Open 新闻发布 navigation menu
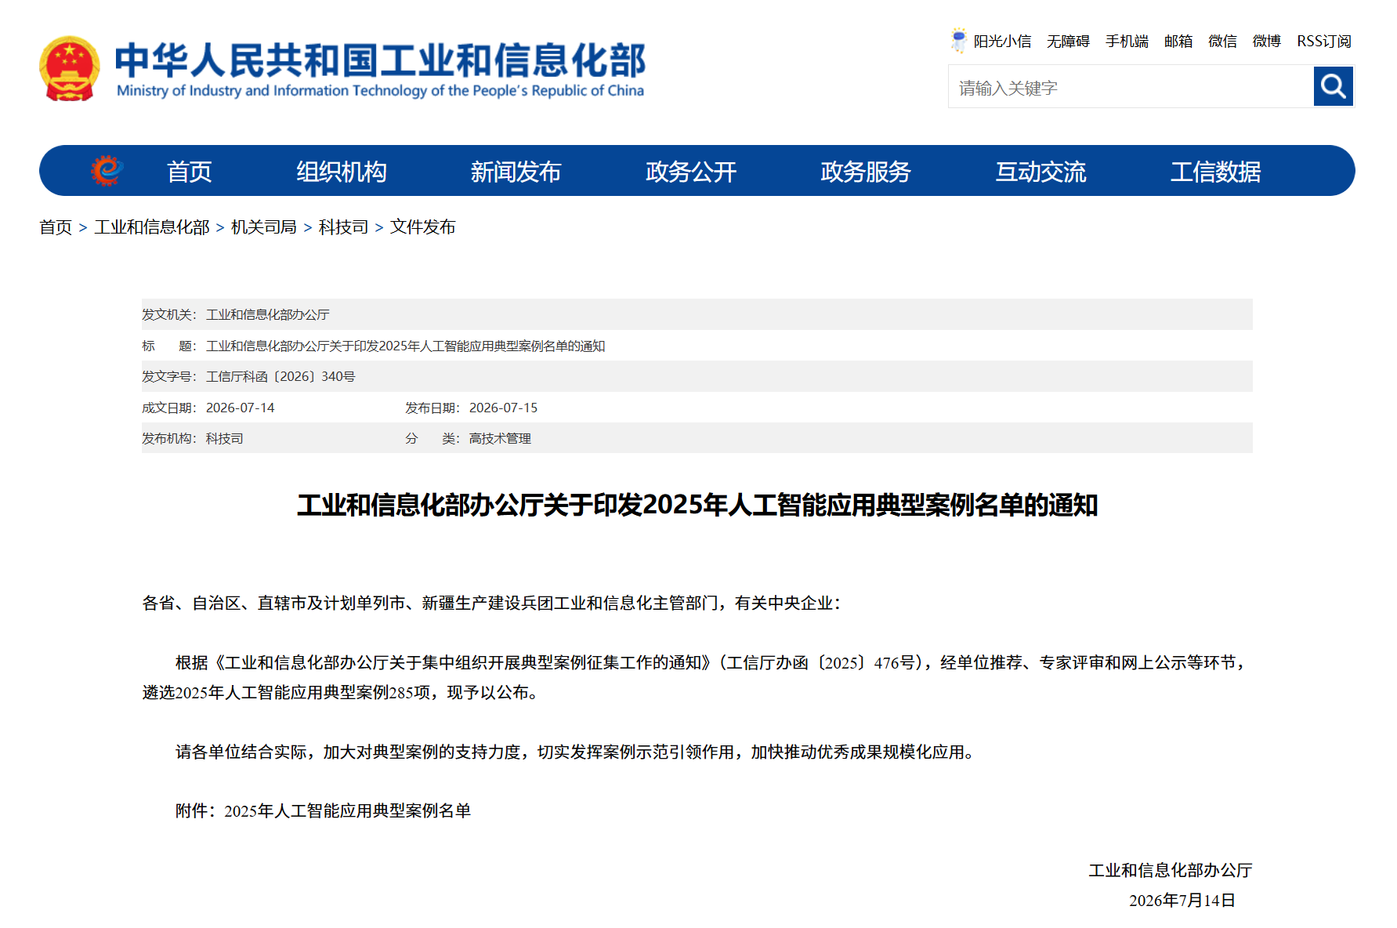This screenshot has width=1397, height=928. pyautogui.click(x=516, y=171)
